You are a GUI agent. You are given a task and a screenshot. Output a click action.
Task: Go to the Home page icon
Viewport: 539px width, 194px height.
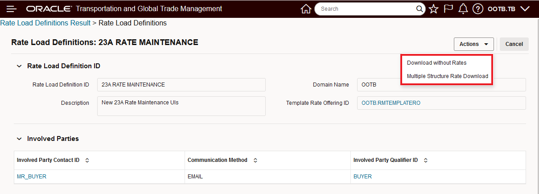point(306,9)
